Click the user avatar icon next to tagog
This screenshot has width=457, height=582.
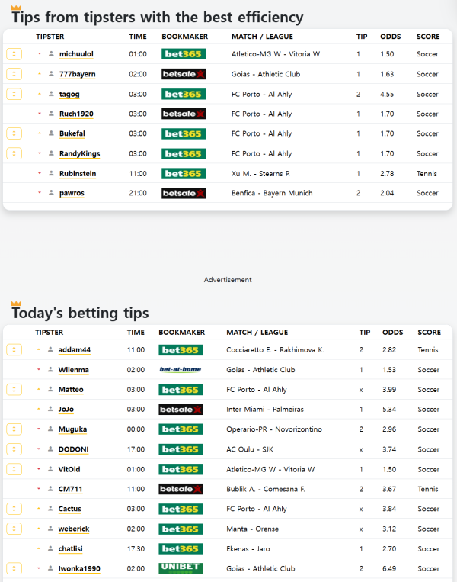coord(51,94)
